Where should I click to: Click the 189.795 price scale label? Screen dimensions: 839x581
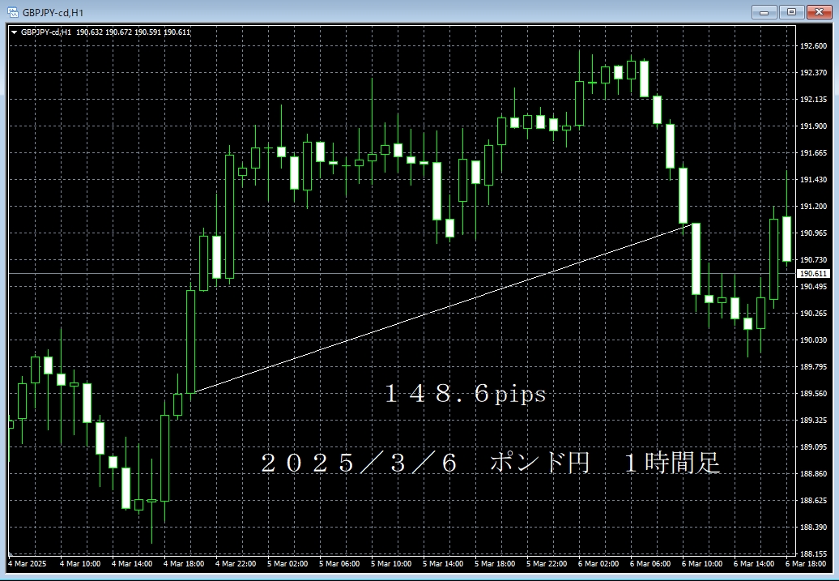point(813,367)
